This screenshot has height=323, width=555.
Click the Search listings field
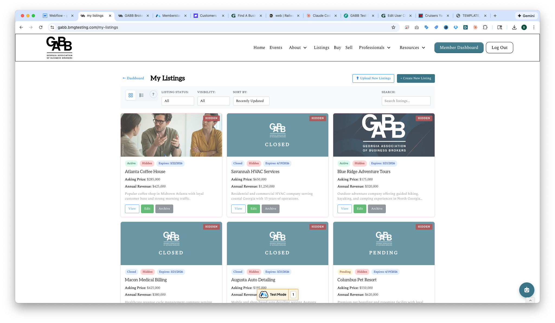coord(406,101)
